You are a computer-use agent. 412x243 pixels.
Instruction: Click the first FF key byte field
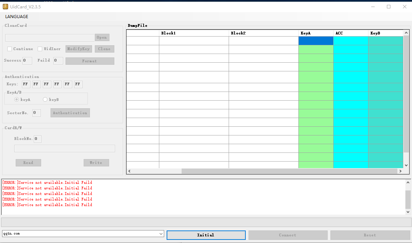pos(26,84)
